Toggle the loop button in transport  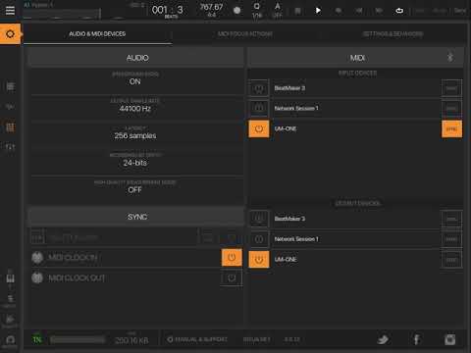399,11
